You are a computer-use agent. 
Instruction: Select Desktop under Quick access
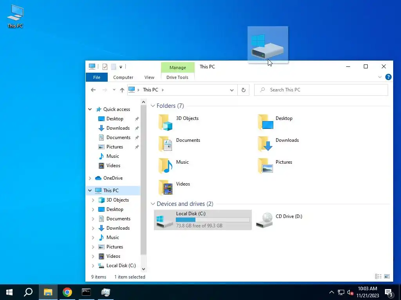[115, 119]
